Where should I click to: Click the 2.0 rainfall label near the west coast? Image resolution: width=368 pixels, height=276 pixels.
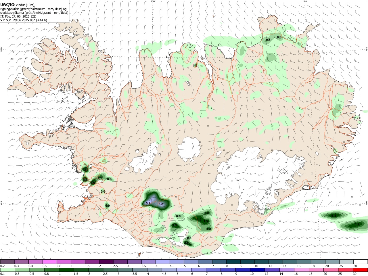(93, 183)
